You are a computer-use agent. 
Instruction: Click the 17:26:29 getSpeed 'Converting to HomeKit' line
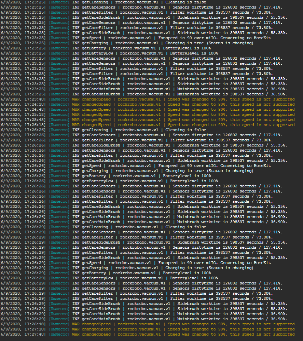pos(135,263)
